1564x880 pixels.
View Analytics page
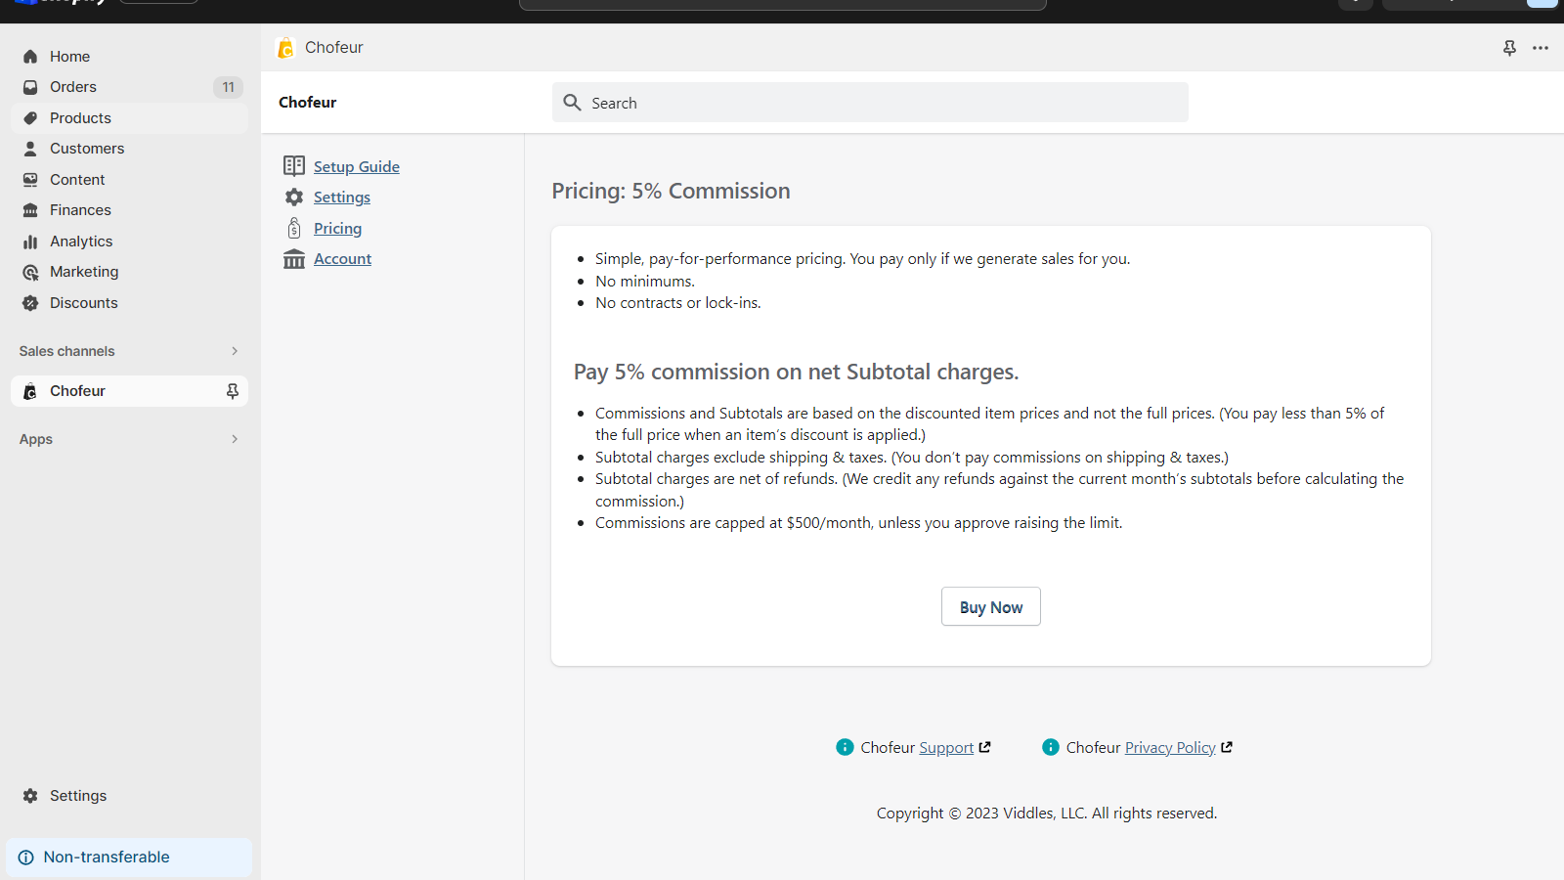(x=129, y=242)
